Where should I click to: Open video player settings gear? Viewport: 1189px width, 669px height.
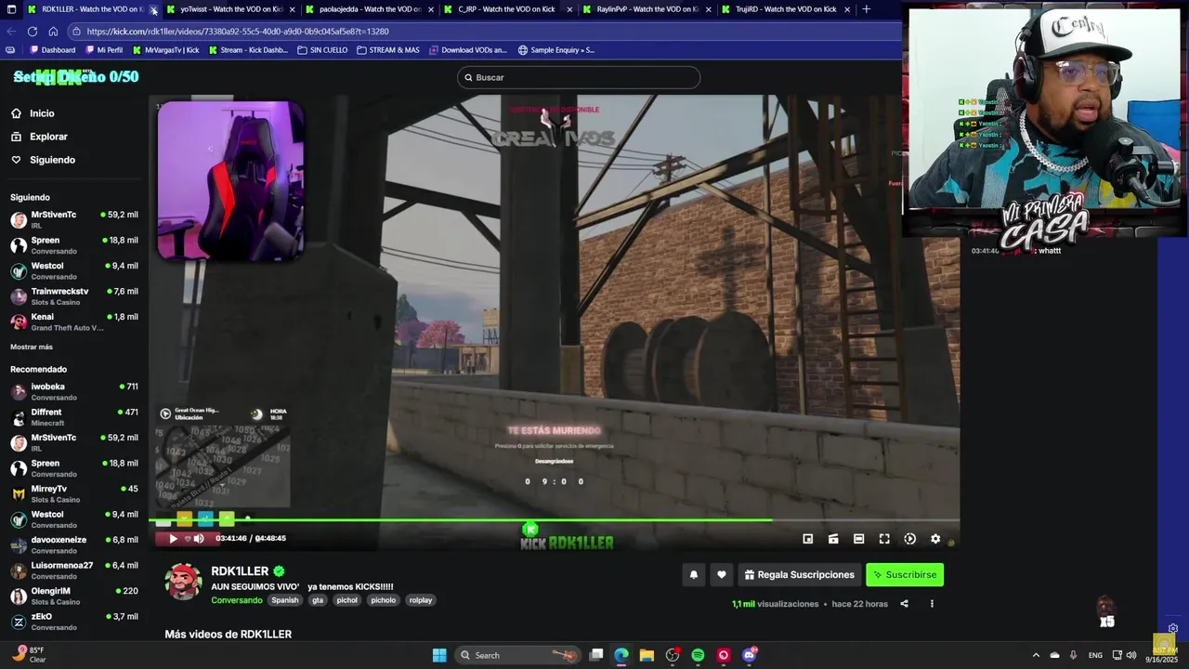[935, 539]
